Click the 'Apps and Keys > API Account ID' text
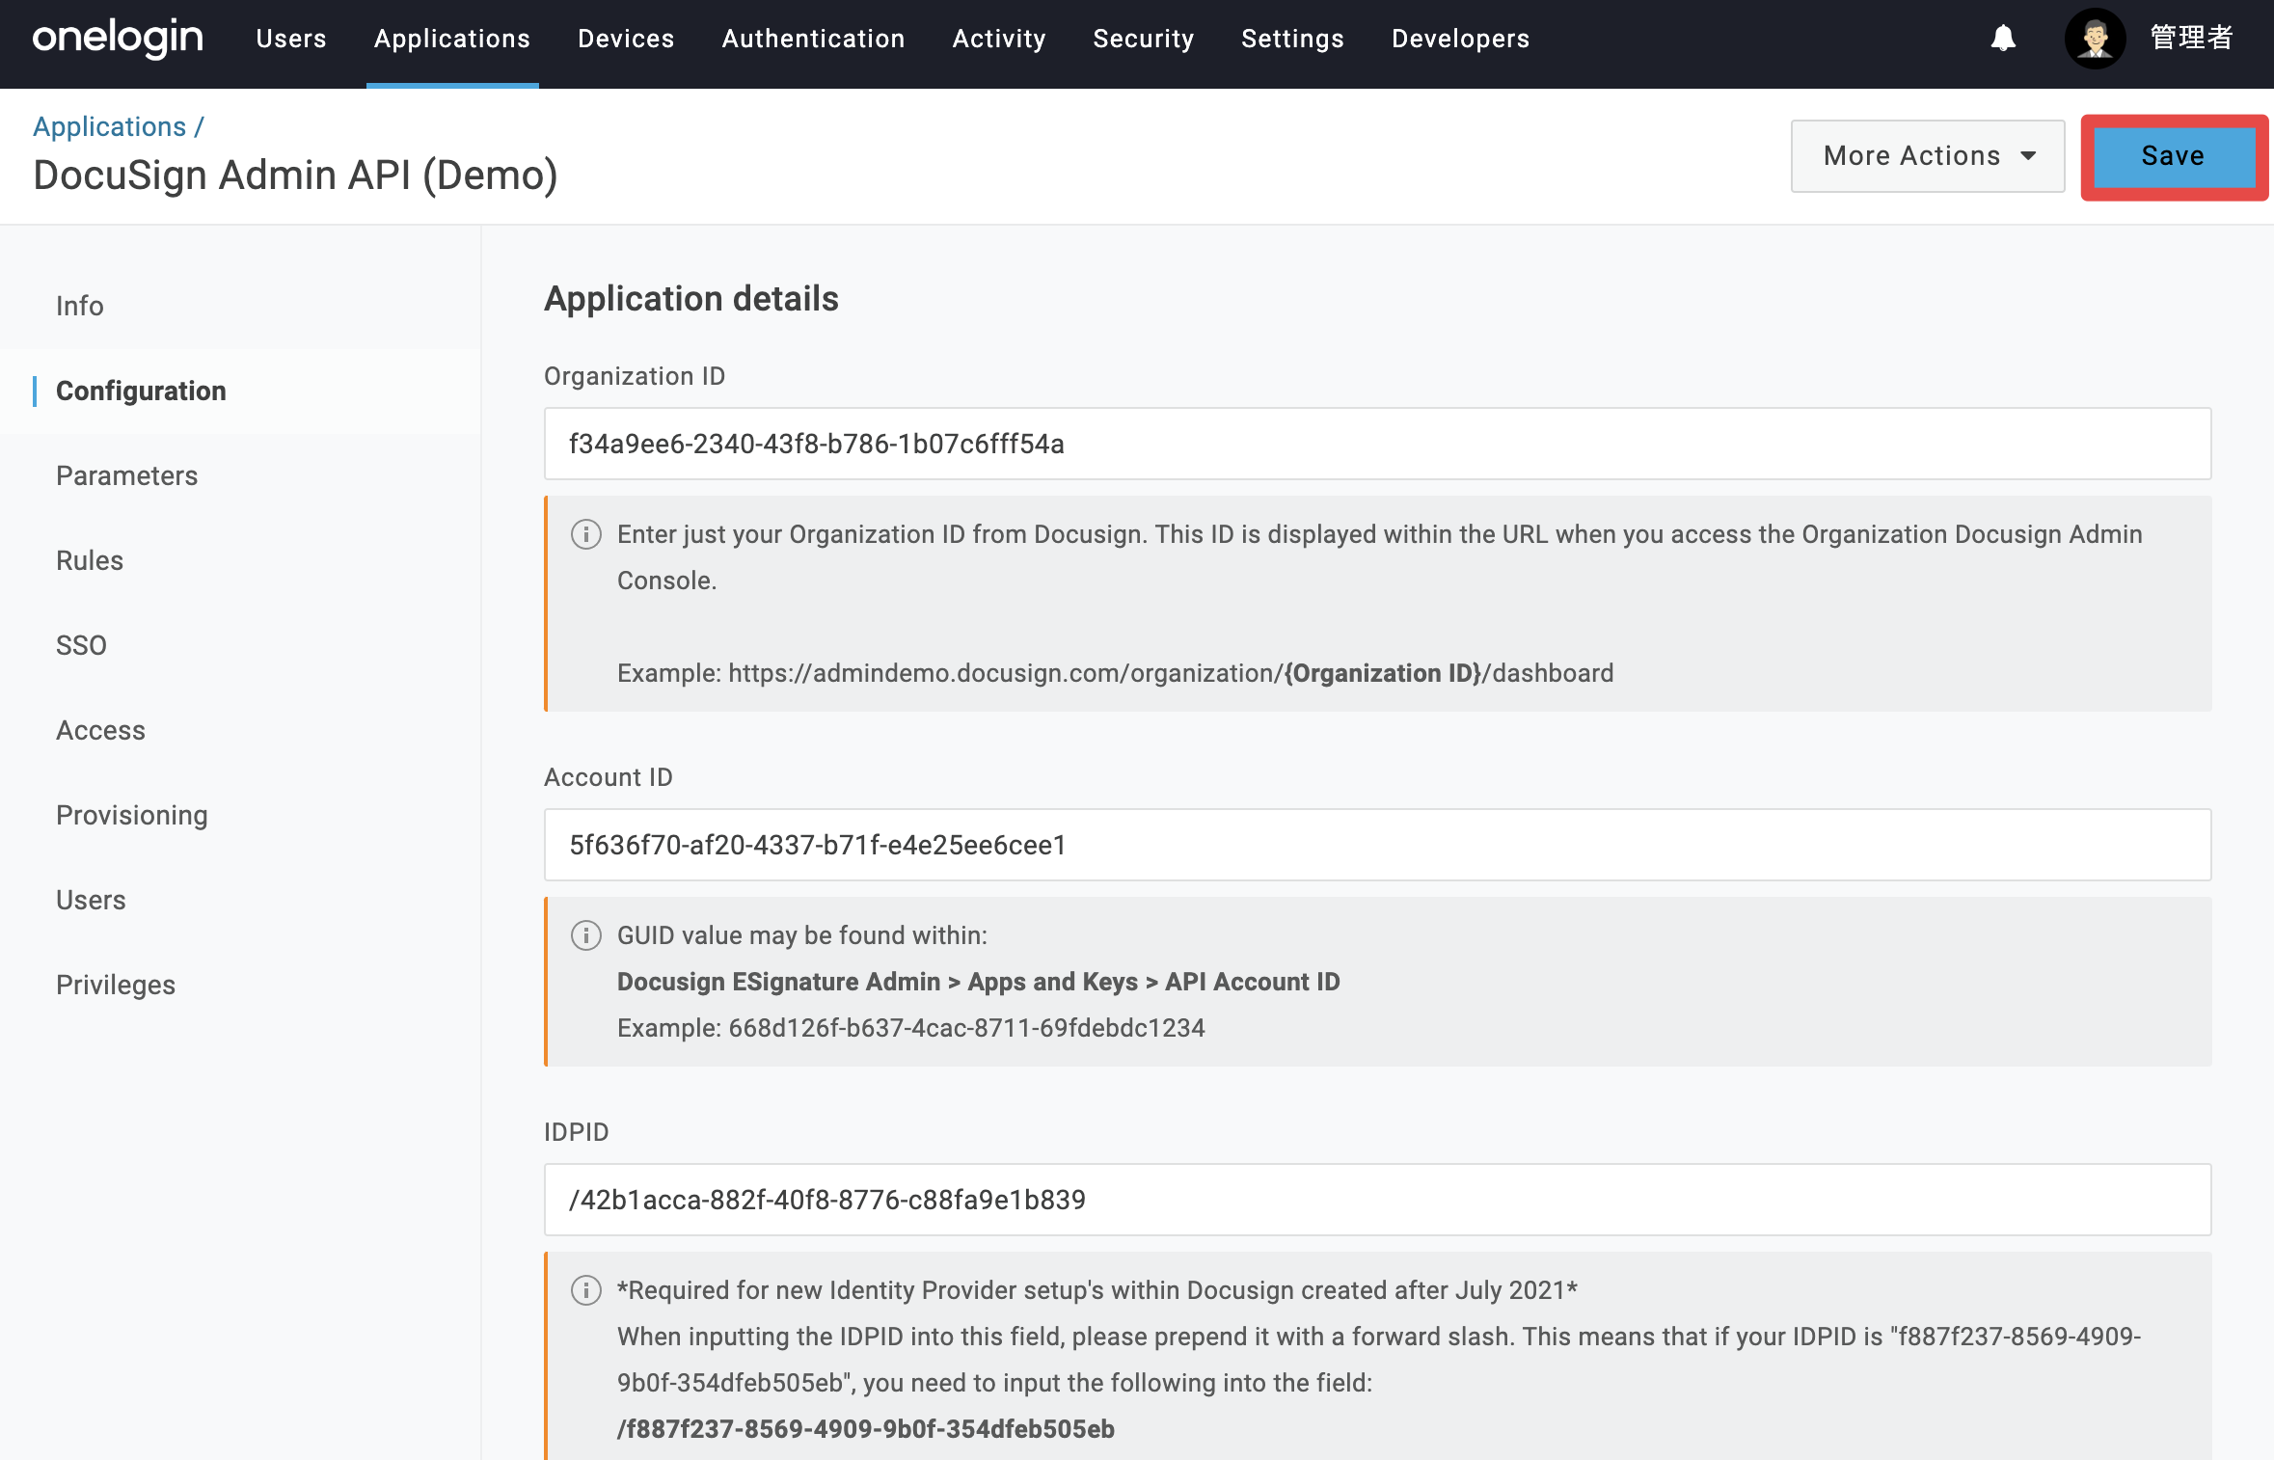The image size is (2274, 1460). click(x=1153, y=982)
